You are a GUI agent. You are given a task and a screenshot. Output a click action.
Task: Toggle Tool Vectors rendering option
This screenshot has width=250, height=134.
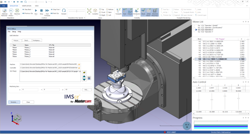tap(186, 9)
